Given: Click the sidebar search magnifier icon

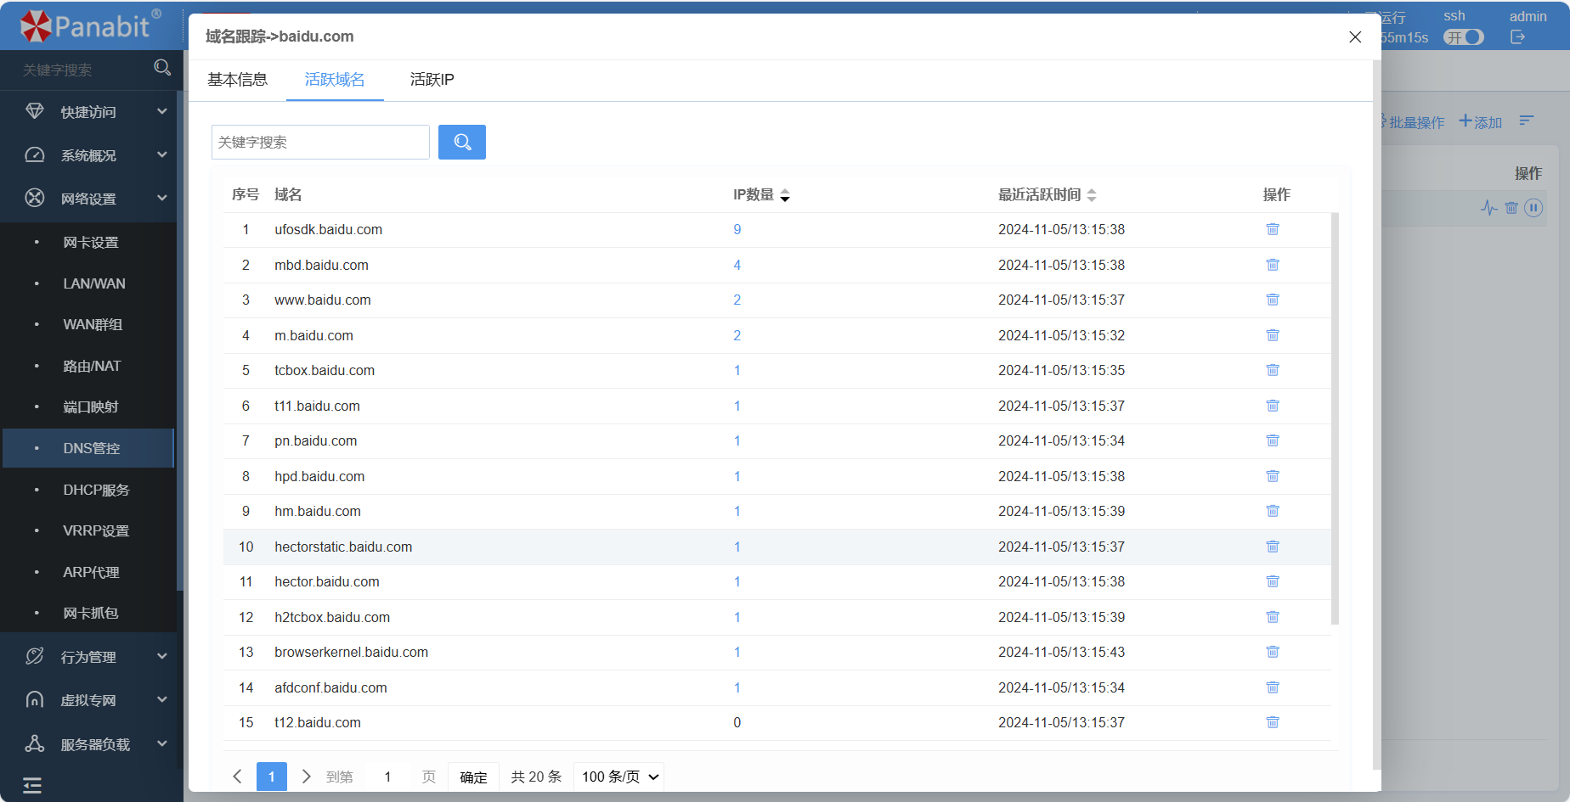Looking at the screenshot, I should click(x=162, y=68).
